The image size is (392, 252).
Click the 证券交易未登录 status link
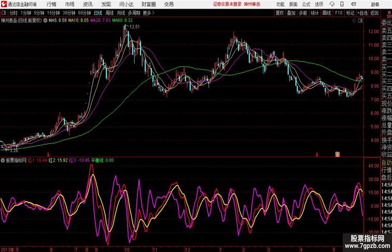coord(227,4)
